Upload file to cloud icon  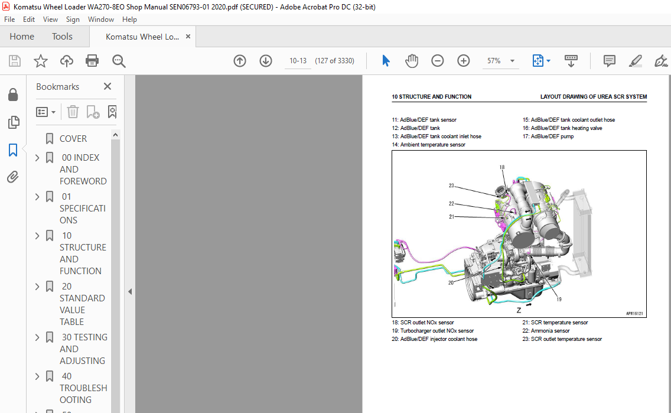coord(66,61)
